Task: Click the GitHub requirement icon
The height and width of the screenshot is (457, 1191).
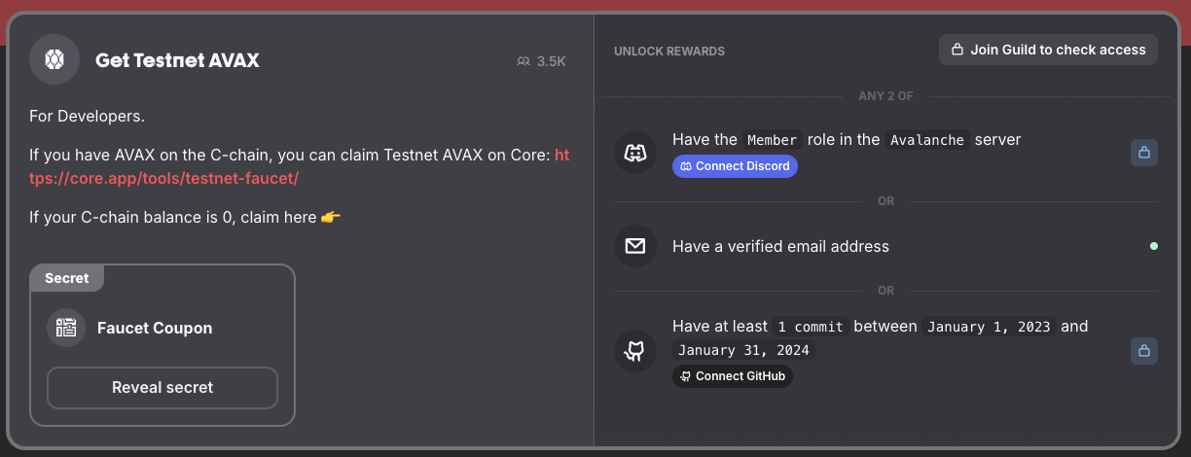Action: [635, 350]
